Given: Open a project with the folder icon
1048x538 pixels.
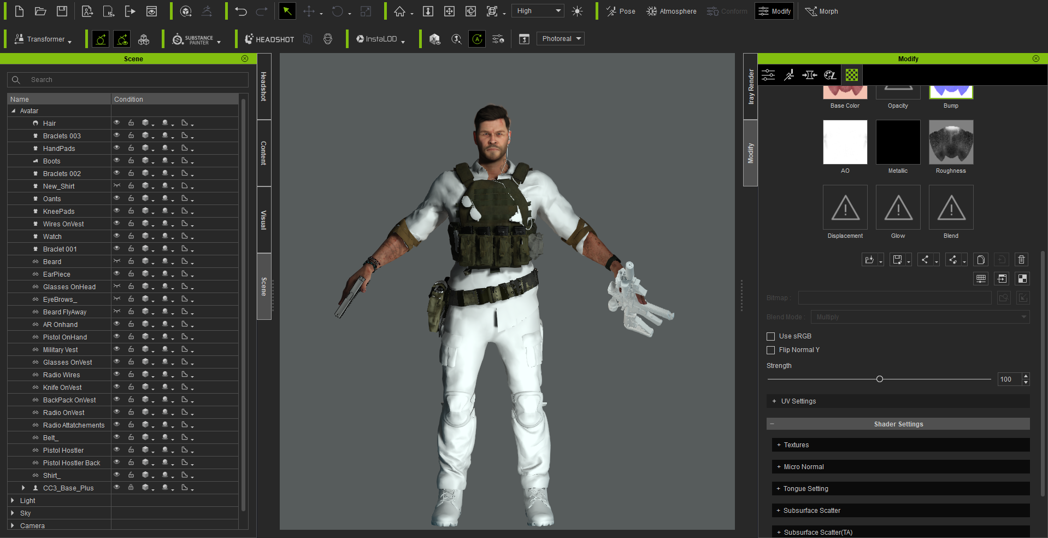Looking at the screenshot, I should (x=40, y=11).
